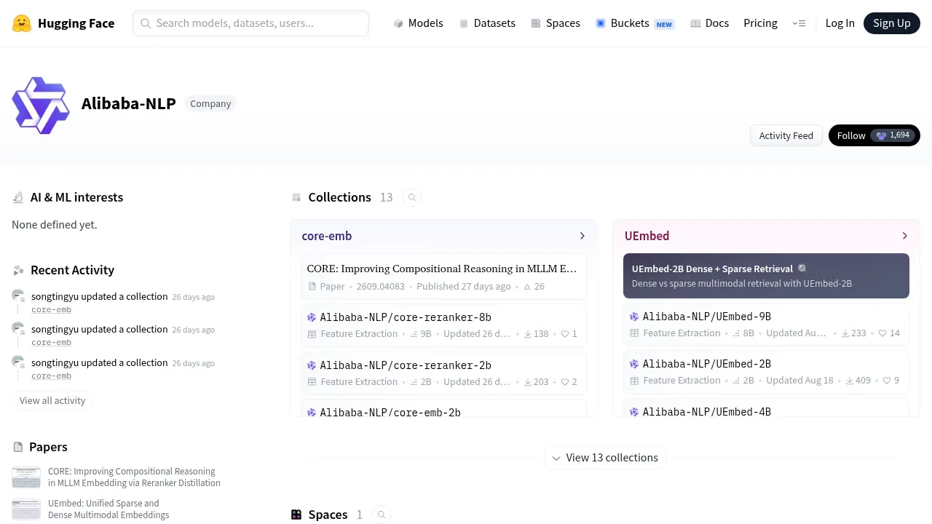Click download icon on UEmbed-2B row
Screen dimensions: 932x524
coord(850,381)
